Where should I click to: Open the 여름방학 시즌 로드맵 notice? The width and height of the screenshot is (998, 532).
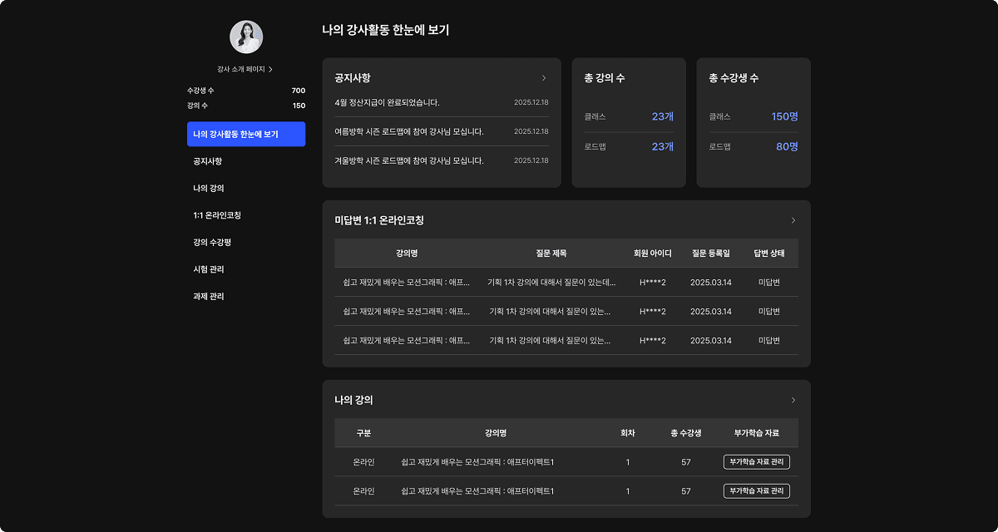pos(409,131)
